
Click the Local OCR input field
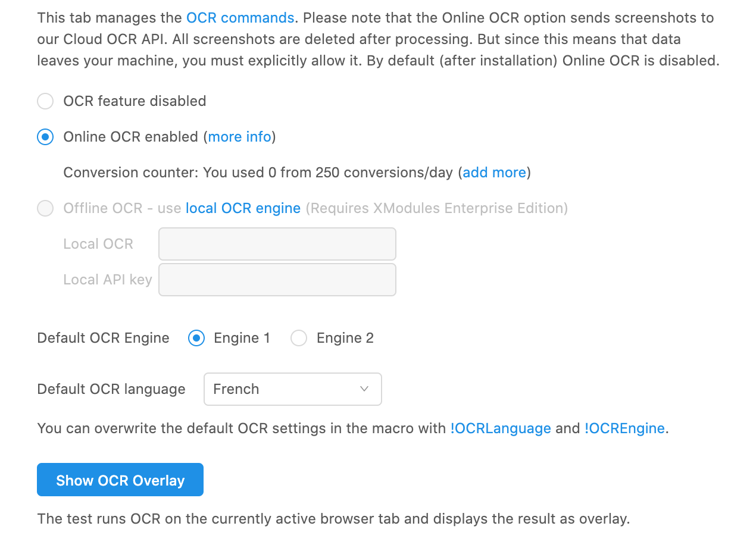pos(277,244)
